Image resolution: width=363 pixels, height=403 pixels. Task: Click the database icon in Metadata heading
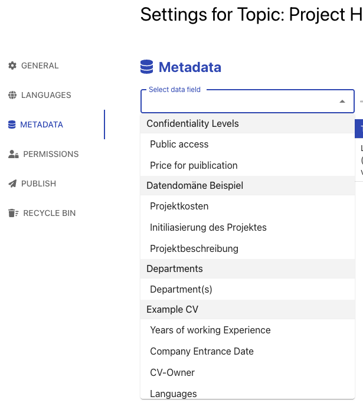click(x=146, y=67)
